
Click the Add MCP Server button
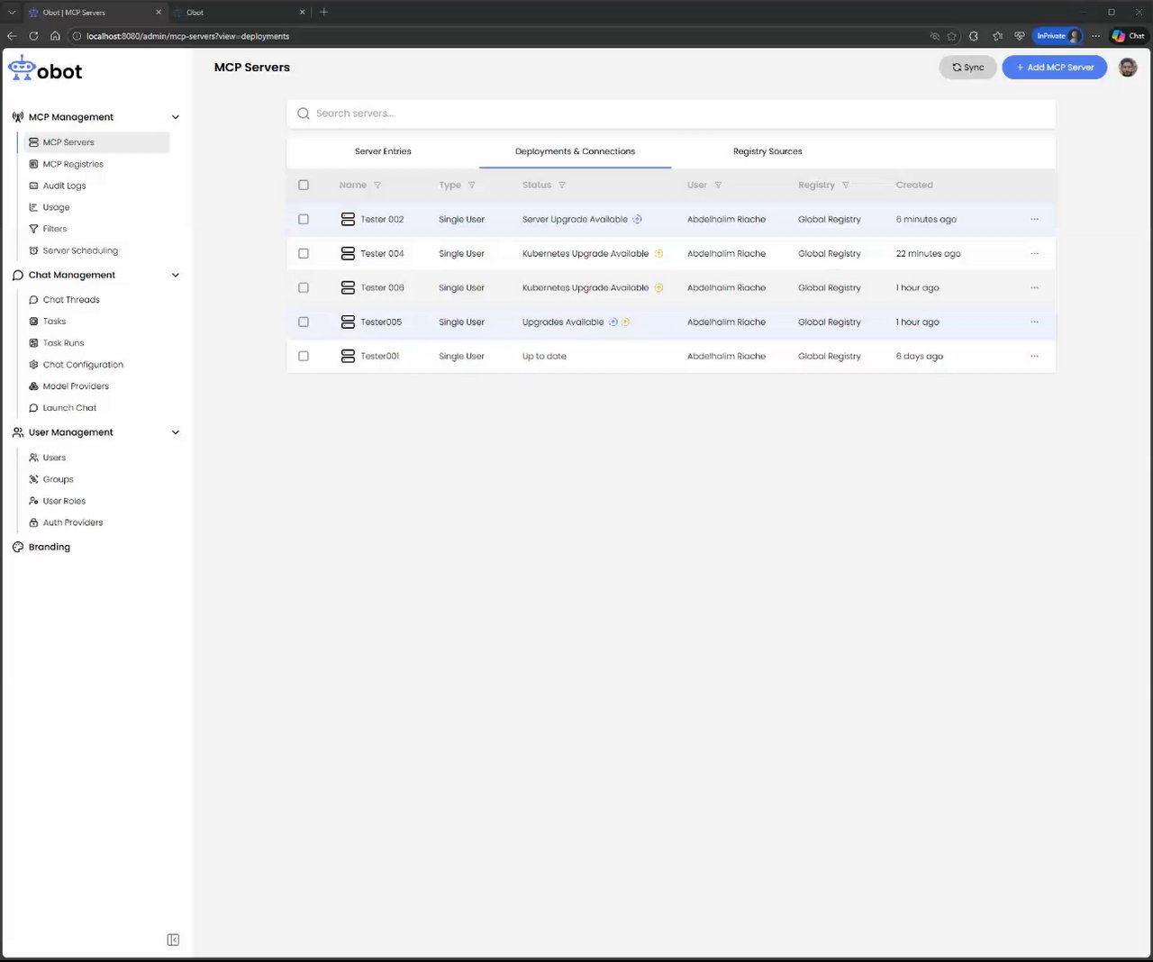[1054, 68]
